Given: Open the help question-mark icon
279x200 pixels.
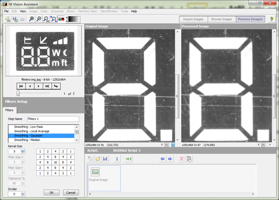Looking at the screenshot, I should 271,19.
